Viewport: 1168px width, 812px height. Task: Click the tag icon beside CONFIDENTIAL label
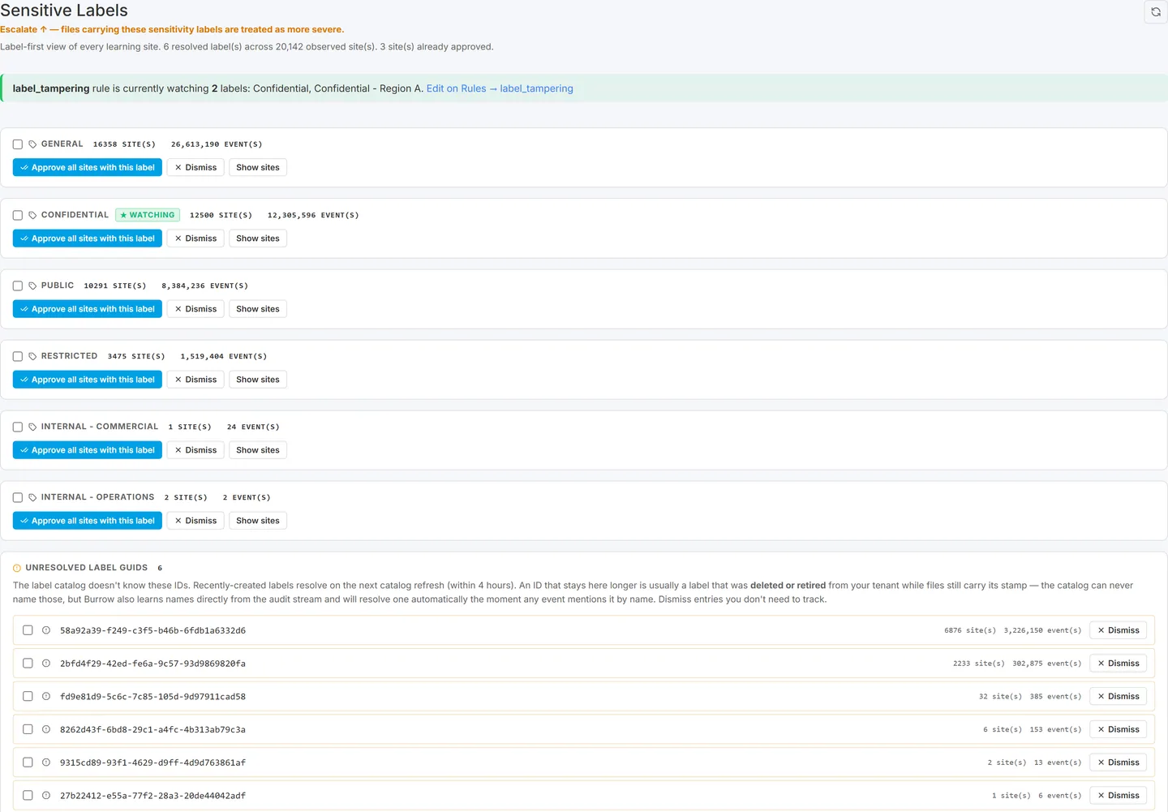point(32,215)
